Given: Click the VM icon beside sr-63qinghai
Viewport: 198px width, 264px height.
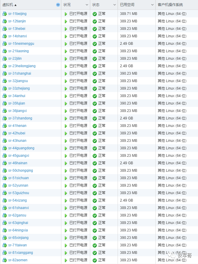Looking at the screenshot, I should [x=5, y=223].
